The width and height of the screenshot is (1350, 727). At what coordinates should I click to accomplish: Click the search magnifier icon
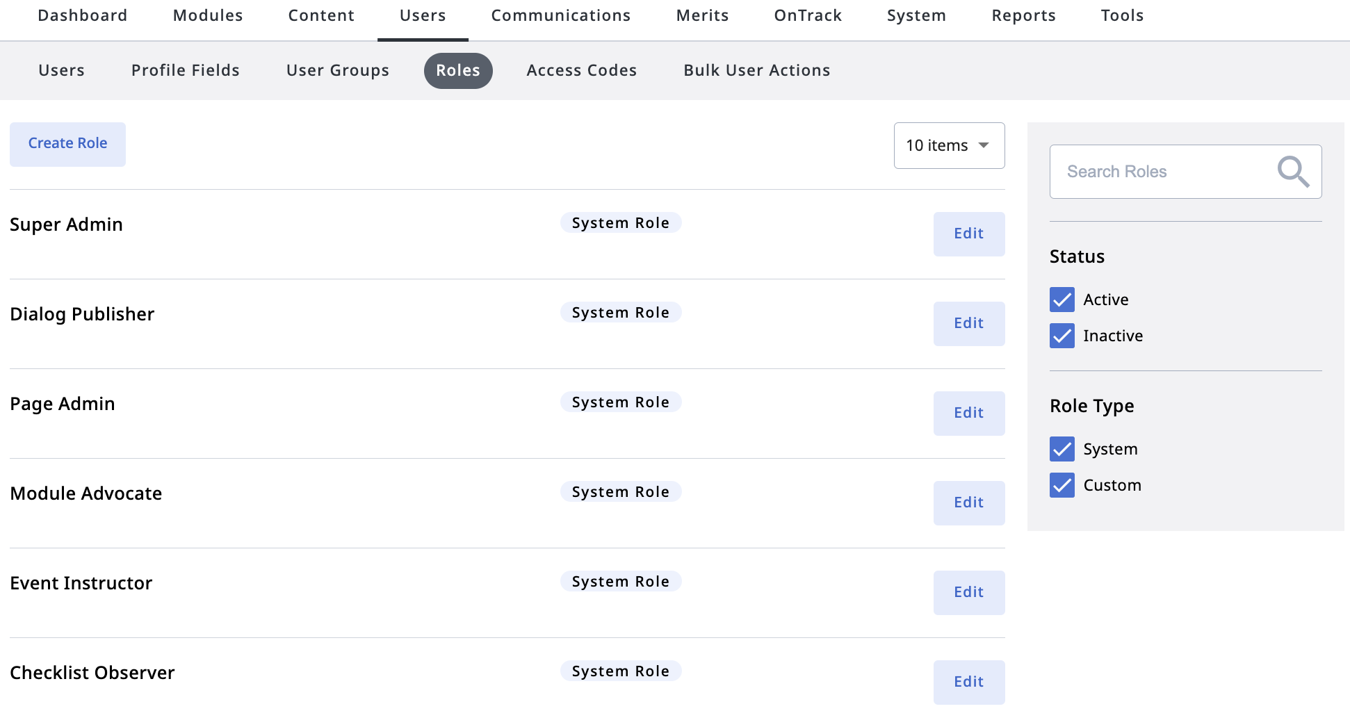coord(1293,172)
